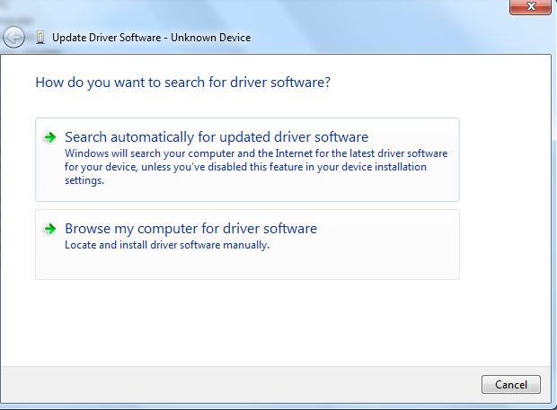Click green arrow beside Browse my computer
Viewport: 557px width, 410px height.
tap(50, 229)
